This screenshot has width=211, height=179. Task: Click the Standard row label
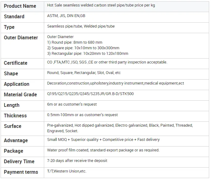tap(14, 17)
